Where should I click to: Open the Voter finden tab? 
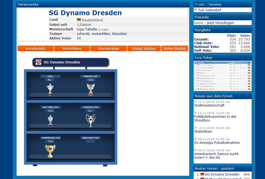175,48
